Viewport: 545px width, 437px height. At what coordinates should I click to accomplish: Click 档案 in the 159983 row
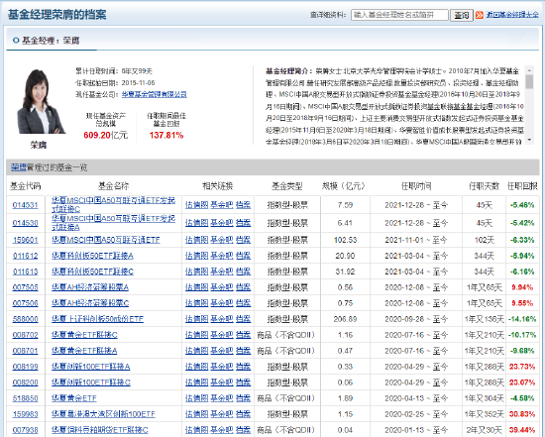pos(244,414)
